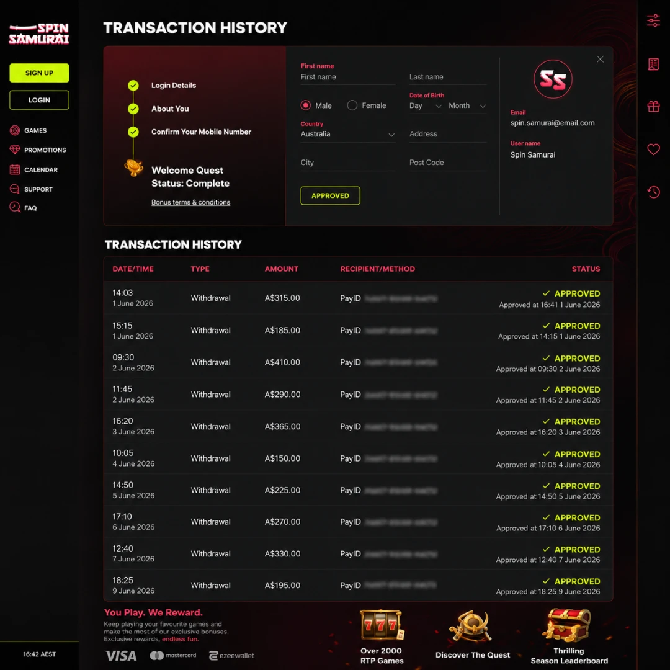670x670 pixels.
Task: Expand the Month of birth dropdown
Action: click(x=467, y=106)
